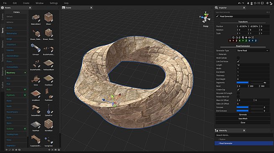The image size is (274, 153).
Task: Click the star beside the Rails folder
Action: [25, 89]
